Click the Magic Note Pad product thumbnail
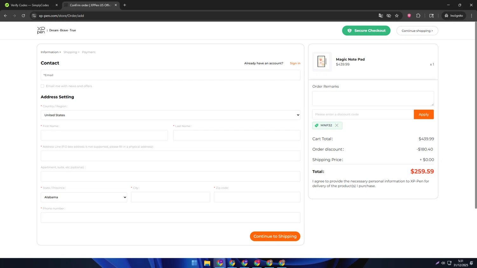 pyautogui.click(x=322, y=62)
